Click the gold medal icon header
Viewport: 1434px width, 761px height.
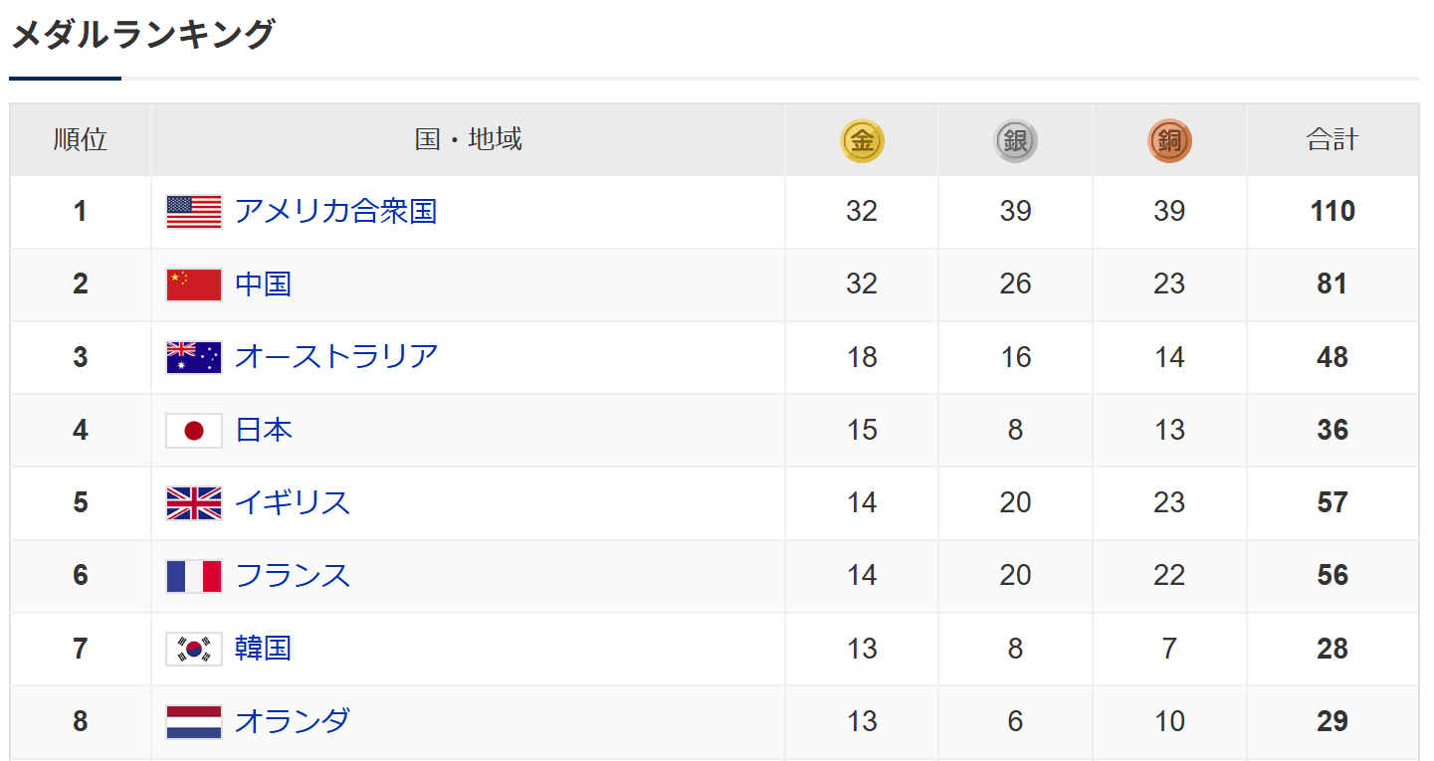[862, 141]
